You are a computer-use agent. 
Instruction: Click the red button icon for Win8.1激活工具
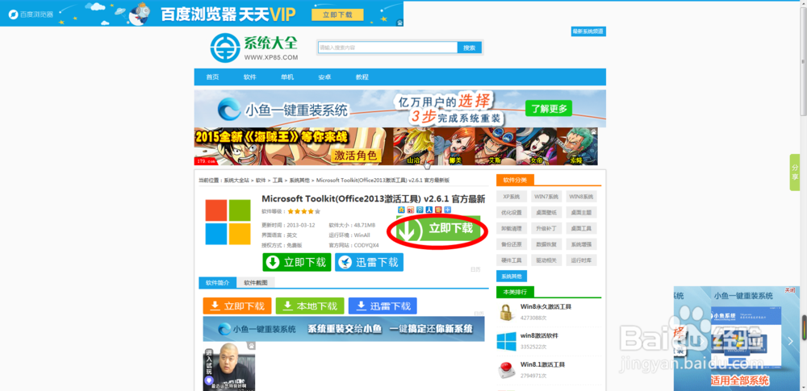click(x=507, y=370)
